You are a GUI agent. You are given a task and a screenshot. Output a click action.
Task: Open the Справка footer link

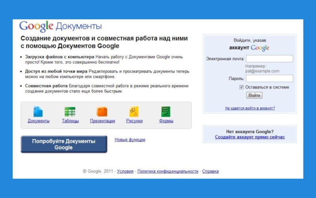tap(211, 171)
